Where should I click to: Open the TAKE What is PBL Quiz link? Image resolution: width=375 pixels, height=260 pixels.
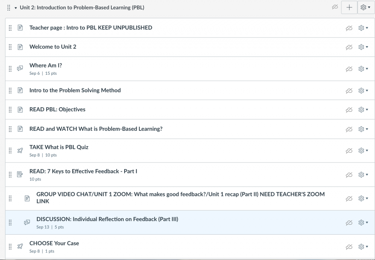point(59,147)
